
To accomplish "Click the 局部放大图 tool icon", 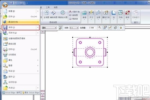I will [63, 14].
